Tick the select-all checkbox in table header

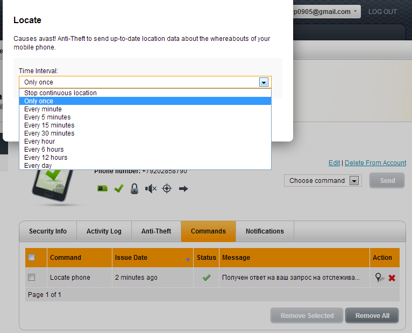coord(32,258)
